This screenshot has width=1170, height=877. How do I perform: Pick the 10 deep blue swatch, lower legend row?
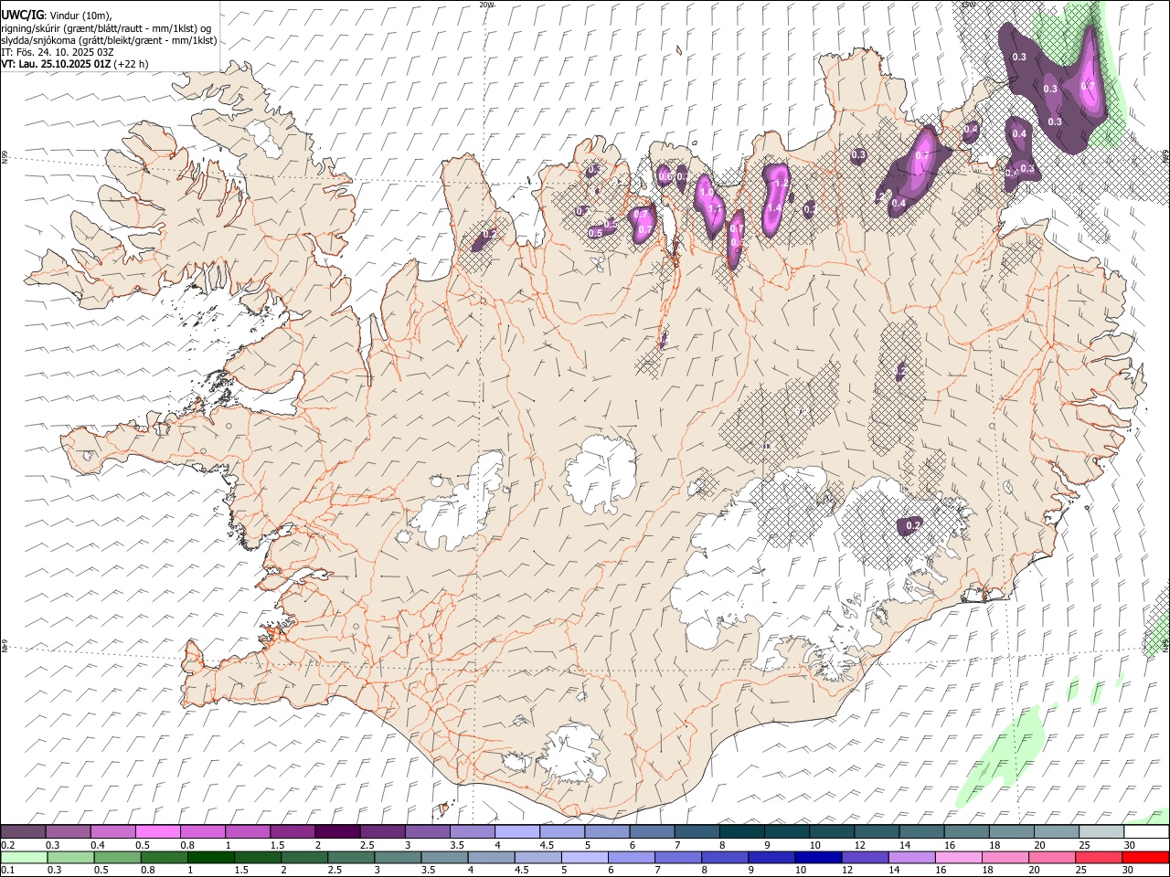818,857
